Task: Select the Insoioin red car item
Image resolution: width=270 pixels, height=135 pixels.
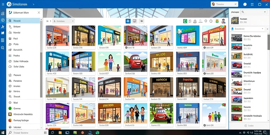Action: point(248,47)
